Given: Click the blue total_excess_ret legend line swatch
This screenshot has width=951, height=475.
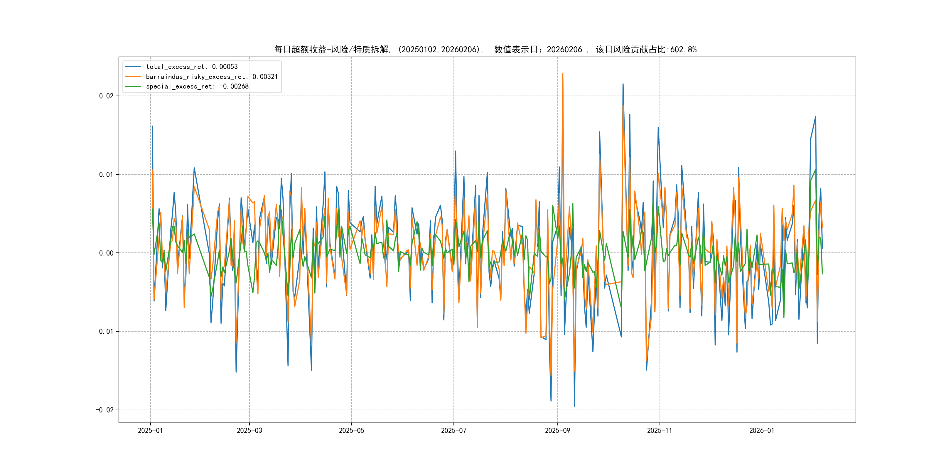Looking at the screenshot, I should pos(133,67).
